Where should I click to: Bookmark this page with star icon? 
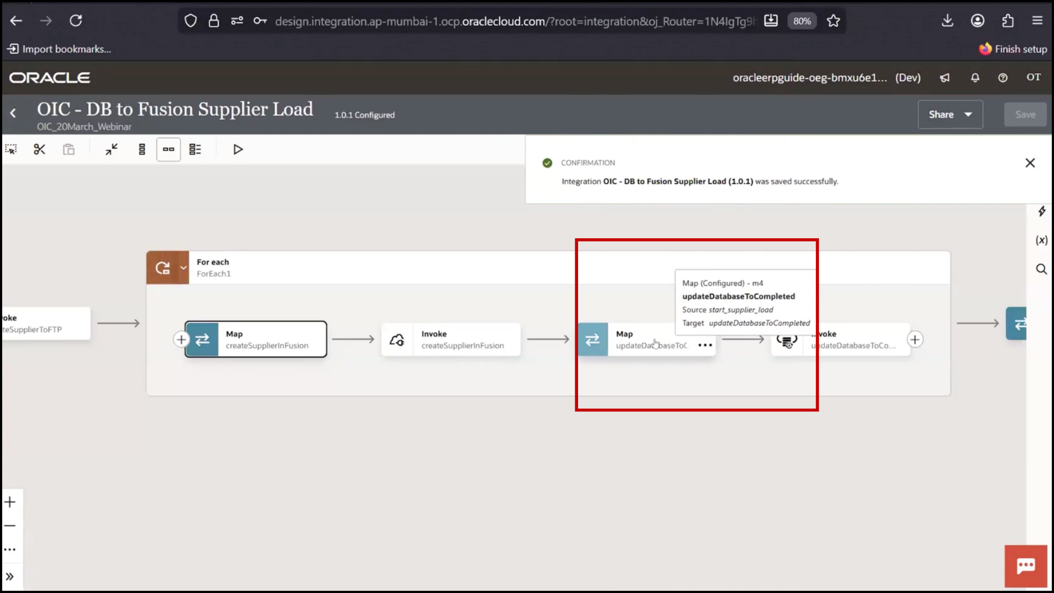coord(833,21)
